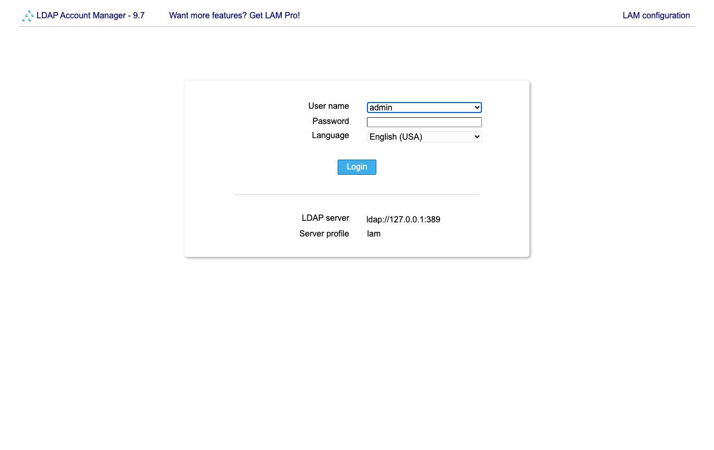Click the Login button

coord(357,167)
